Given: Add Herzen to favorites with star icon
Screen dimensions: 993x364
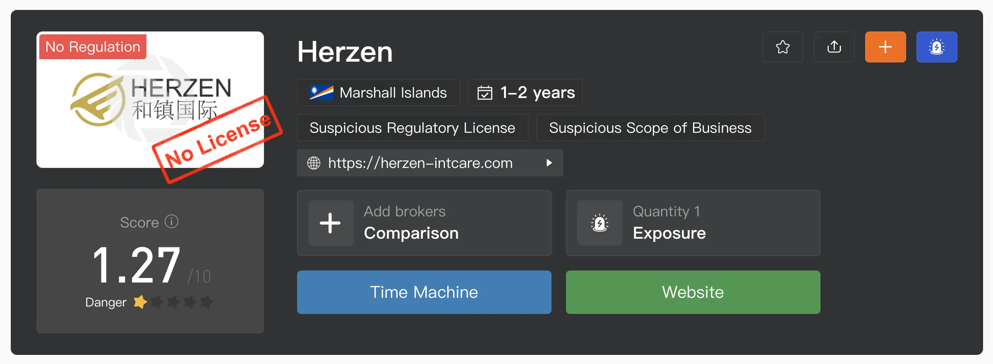Looking at the screenshot, I should (x=783, y=47).
